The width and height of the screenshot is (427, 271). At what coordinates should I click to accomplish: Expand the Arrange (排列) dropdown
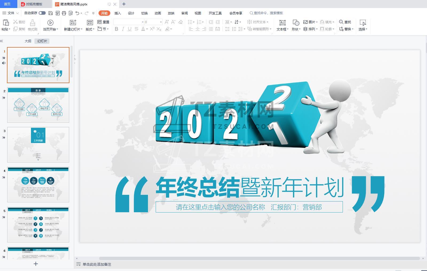310,29
